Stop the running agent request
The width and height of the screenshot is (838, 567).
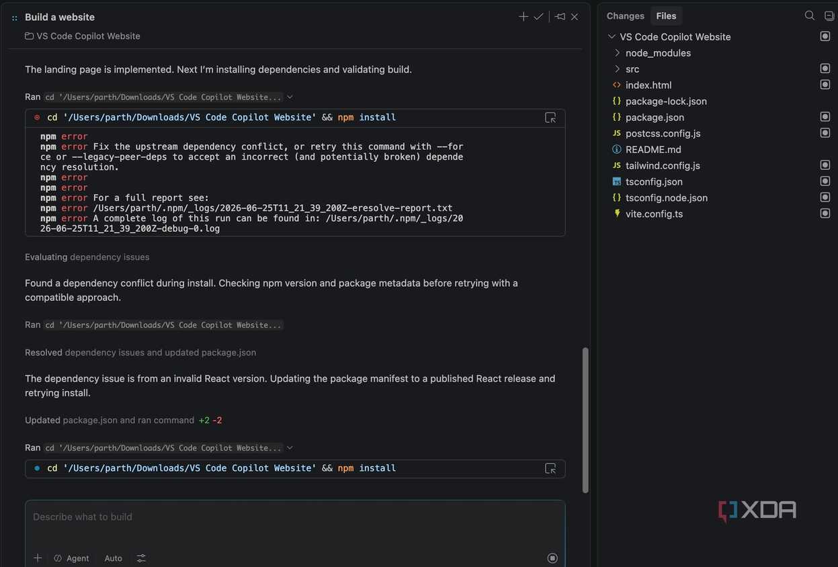point(552,558)
